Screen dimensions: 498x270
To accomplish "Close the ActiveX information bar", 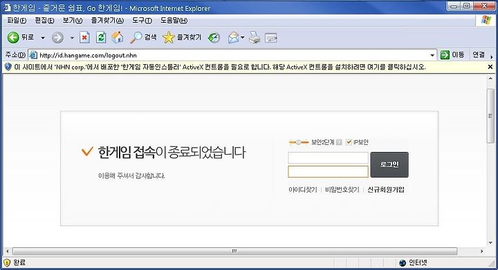I will click(x=490, y=67).
